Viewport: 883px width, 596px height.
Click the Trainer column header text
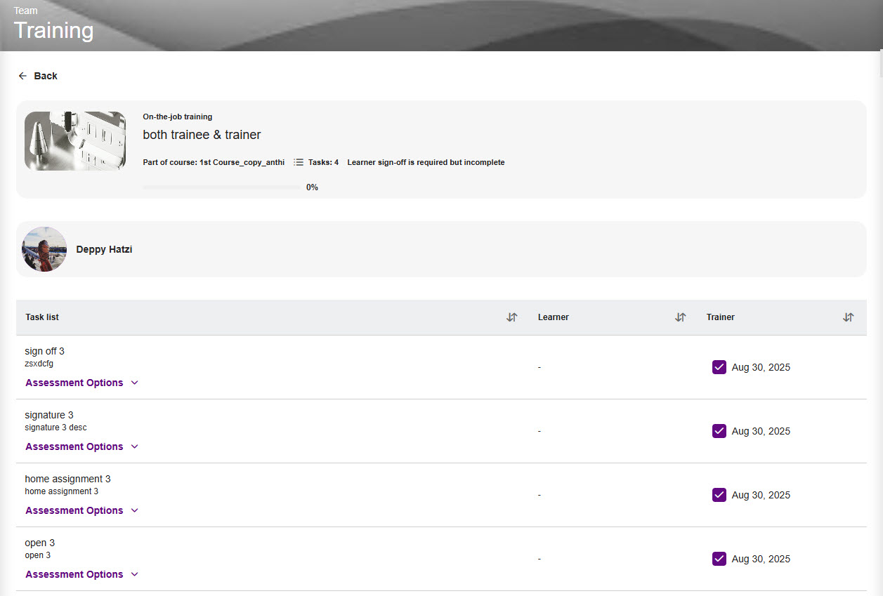[721, 317]
